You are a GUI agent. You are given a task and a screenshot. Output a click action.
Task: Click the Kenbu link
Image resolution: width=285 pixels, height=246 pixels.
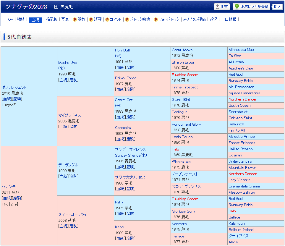(120, 227)
